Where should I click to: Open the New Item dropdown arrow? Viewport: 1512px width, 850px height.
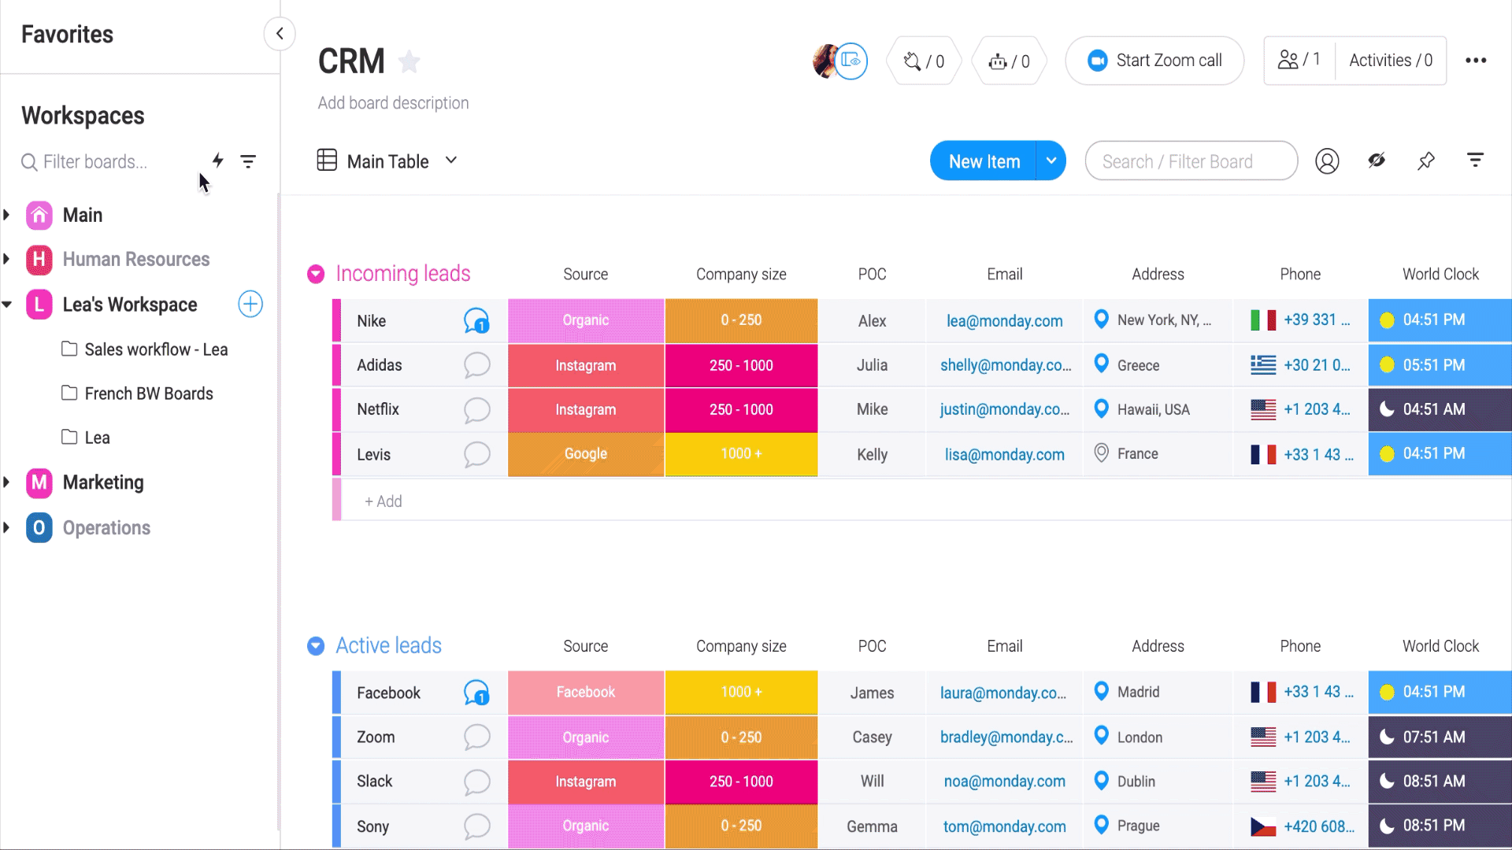(1051, 161)
